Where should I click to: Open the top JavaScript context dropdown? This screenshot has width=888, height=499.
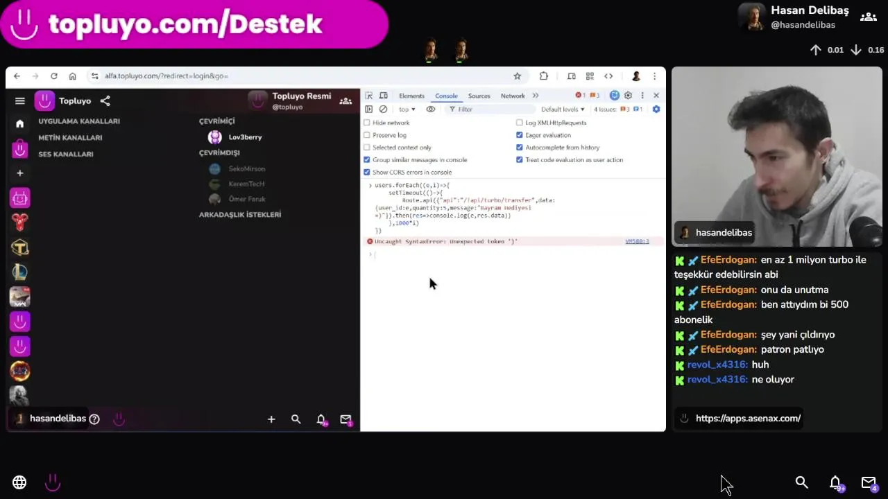[x=407, y=110]
